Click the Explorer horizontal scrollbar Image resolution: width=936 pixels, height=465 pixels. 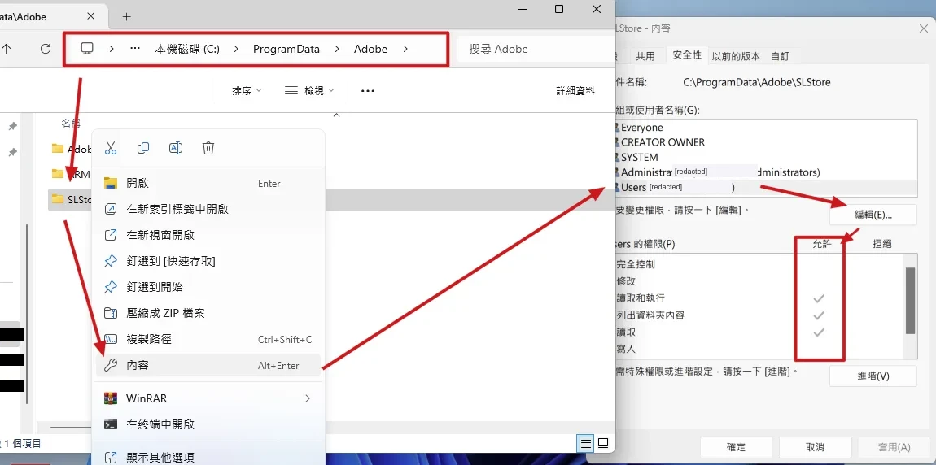(x=71, y=427)
